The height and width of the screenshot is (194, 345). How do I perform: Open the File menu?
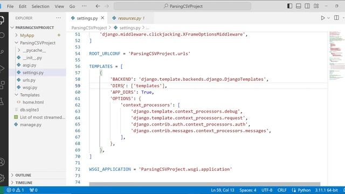(10, 6)
